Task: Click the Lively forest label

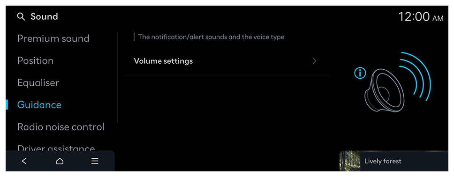Action: click(383, 161)
